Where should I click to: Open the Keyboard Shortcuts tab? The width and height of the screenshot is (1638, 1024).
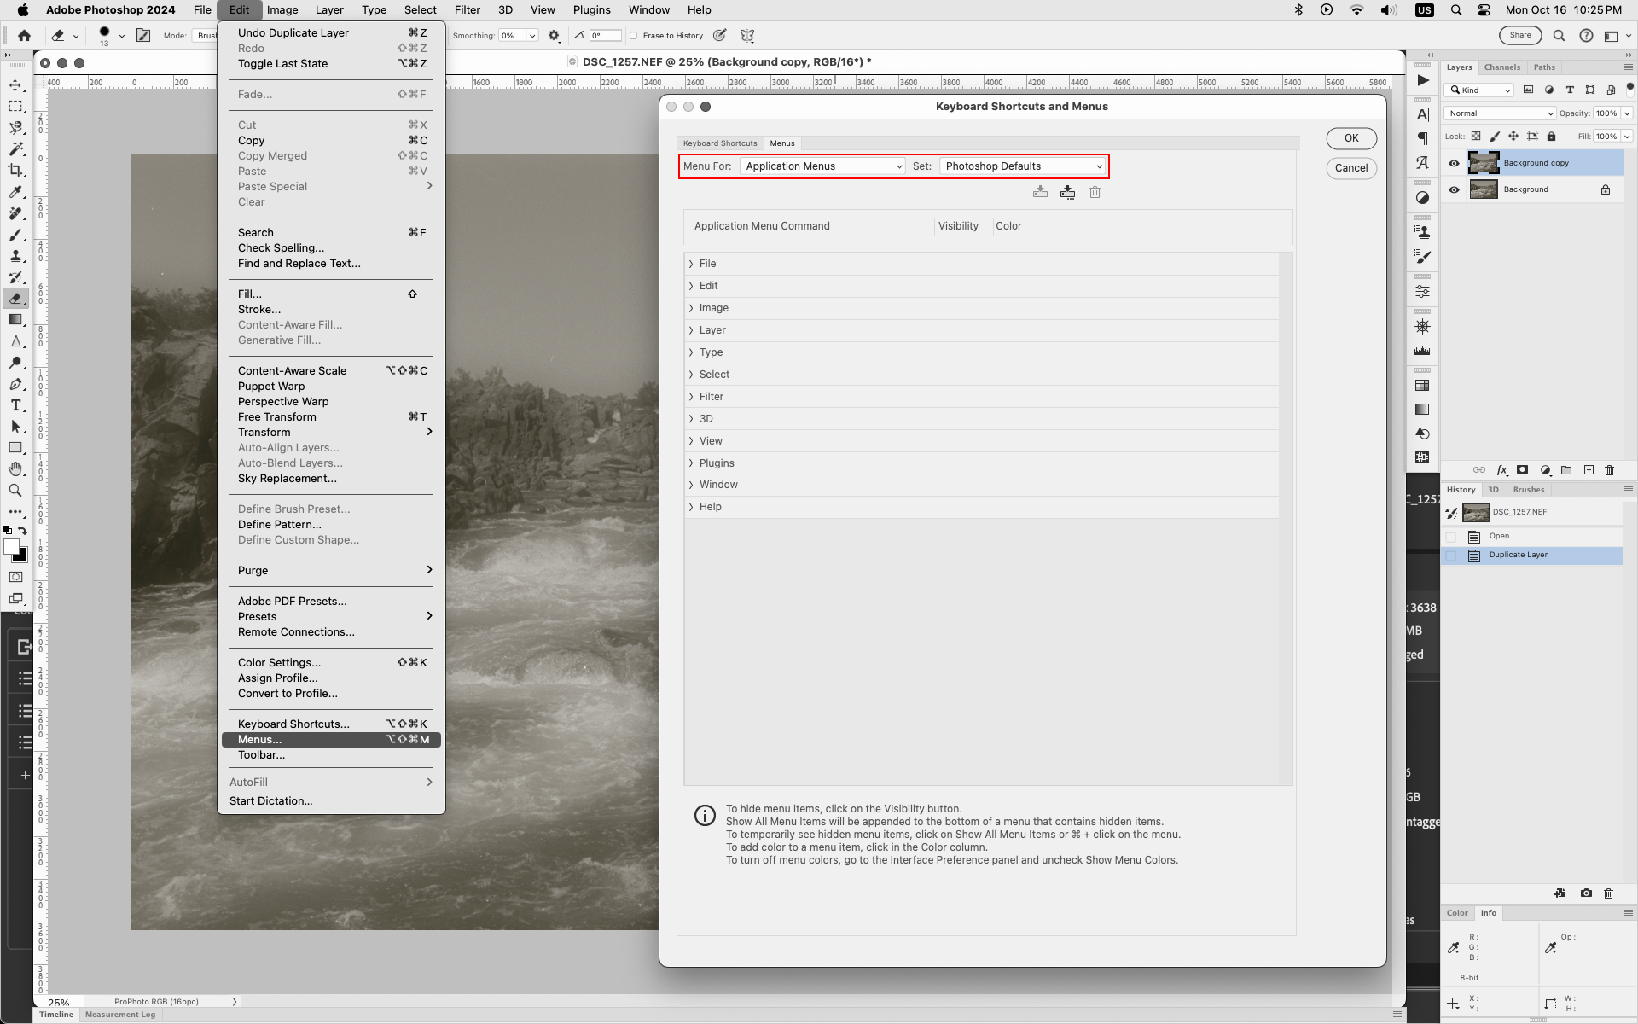[x=719, y=143]
